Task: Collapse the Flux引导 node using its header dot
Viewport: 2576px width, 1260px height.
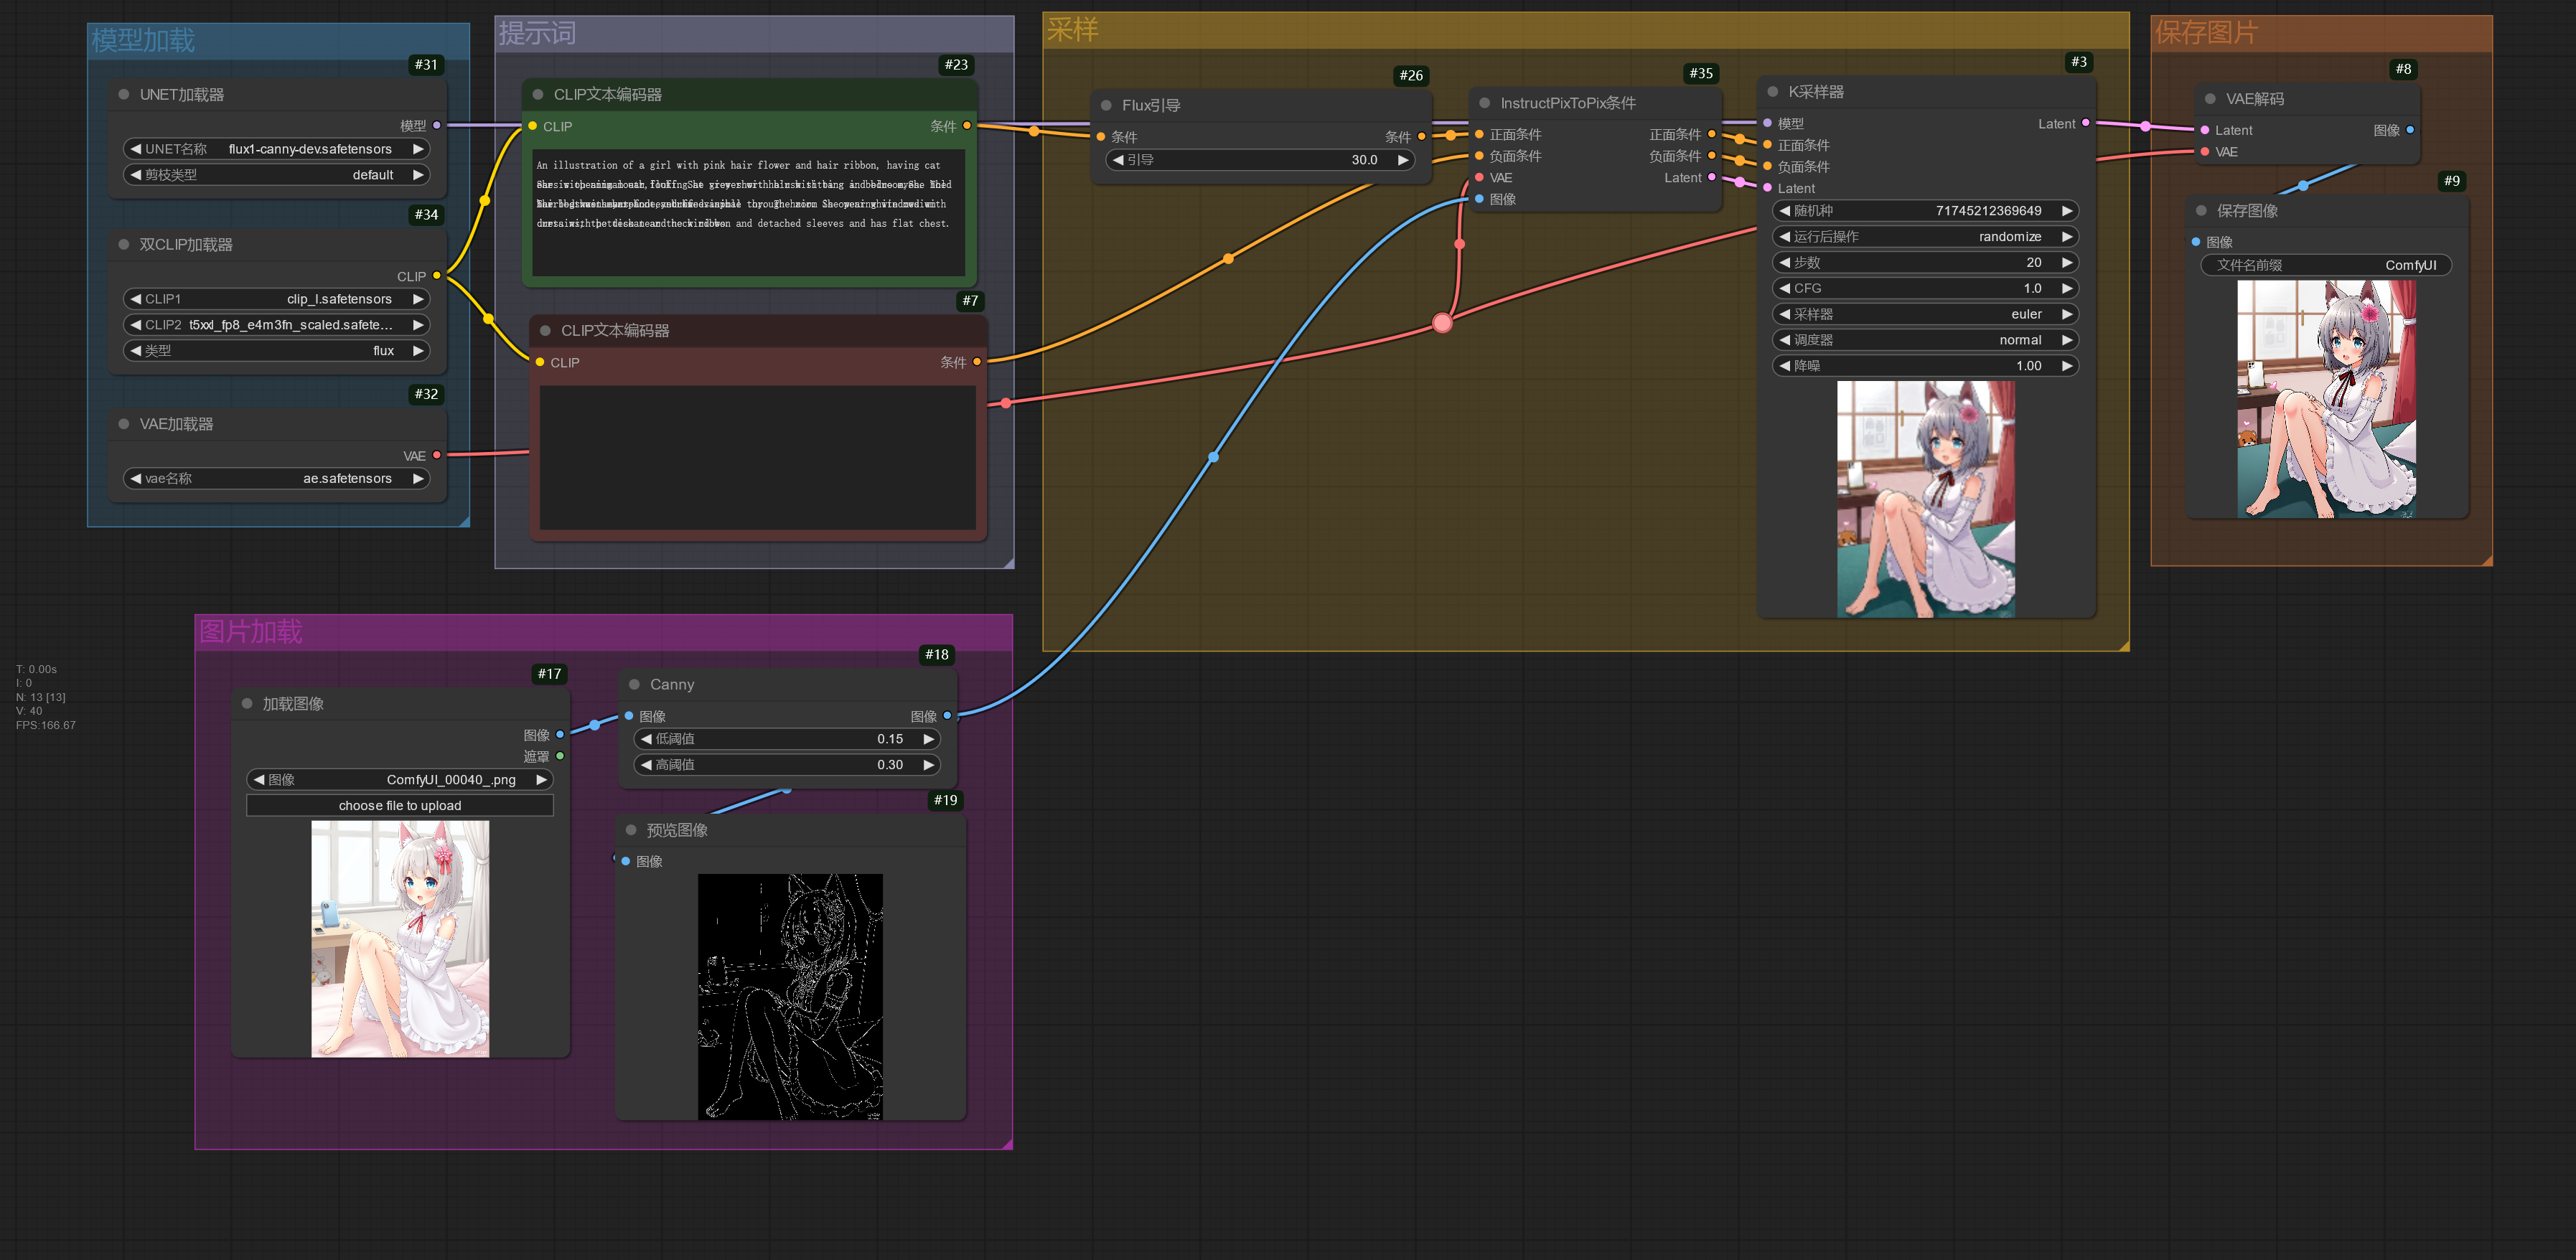Action: [x=1105, y=104]
